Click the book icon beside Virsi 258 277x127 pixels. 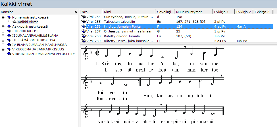point(83,36)
